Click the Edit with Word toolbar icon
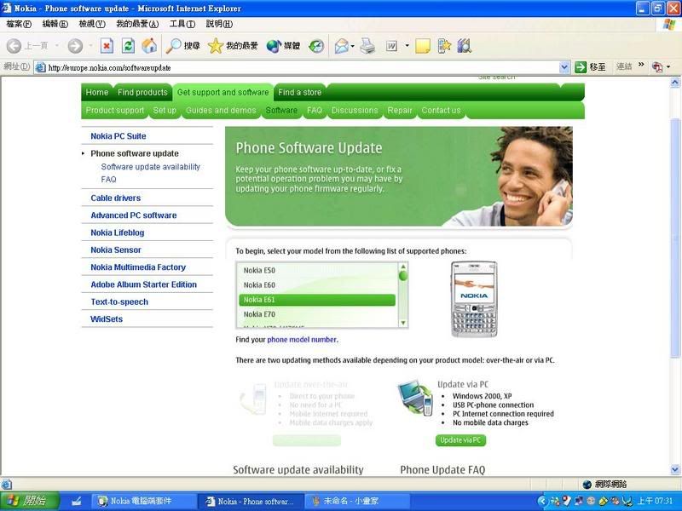 (391, 46)
